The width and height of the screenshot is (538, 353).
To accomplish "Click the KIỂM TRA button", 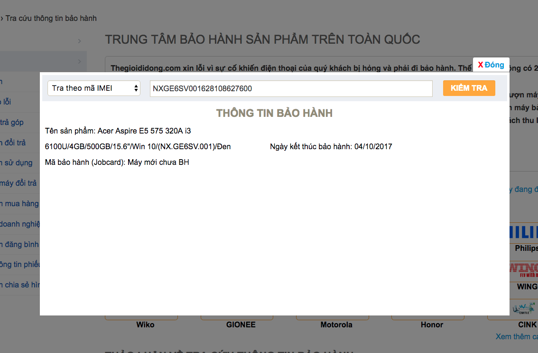I will 469,88.
